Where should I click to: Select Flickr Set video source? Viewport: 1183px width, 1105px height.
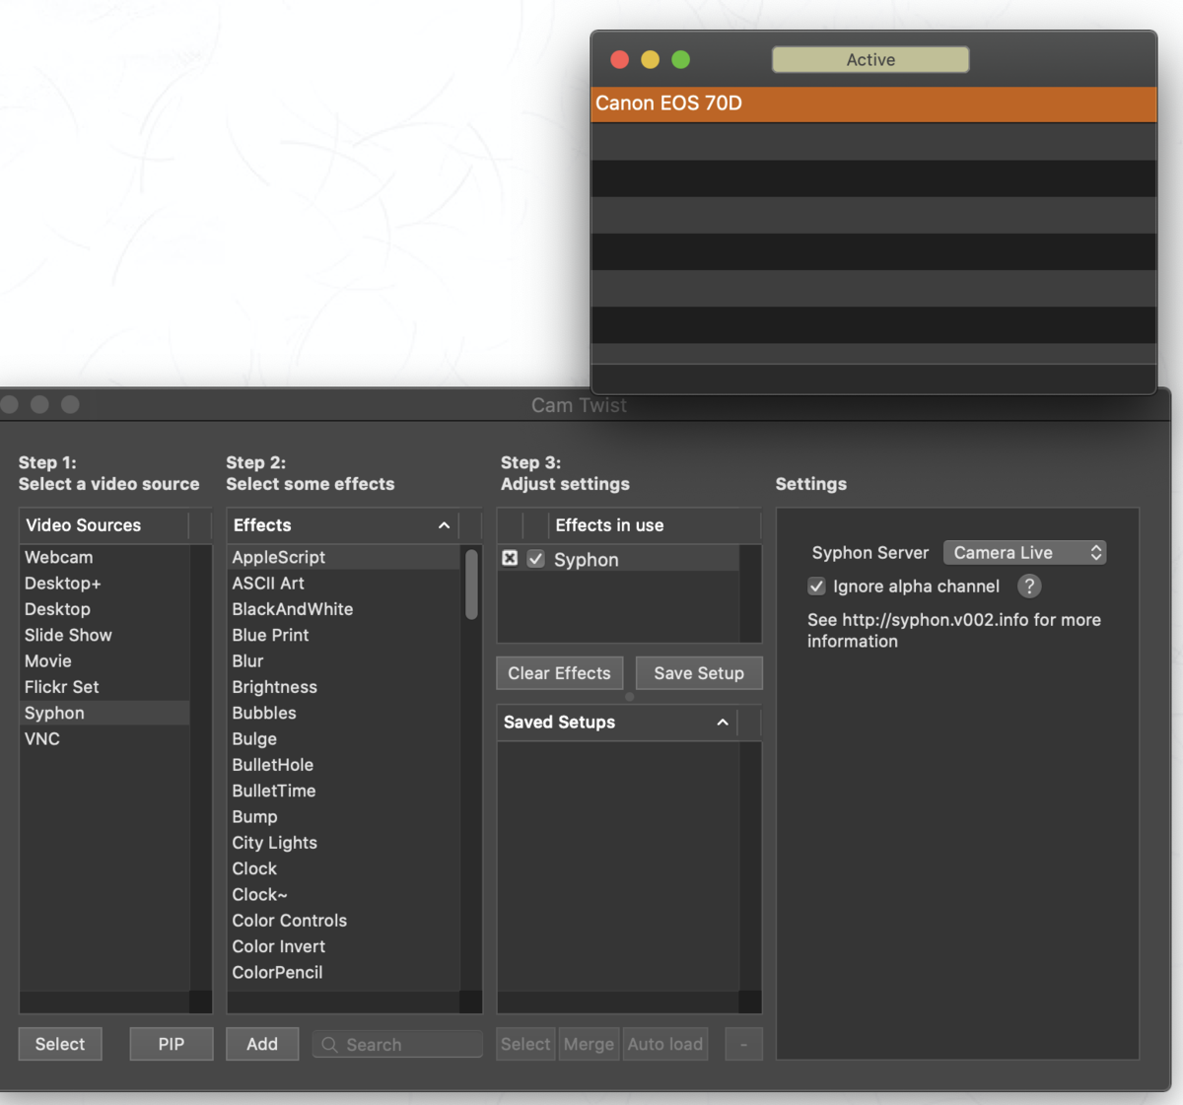(x=104, y=687)
